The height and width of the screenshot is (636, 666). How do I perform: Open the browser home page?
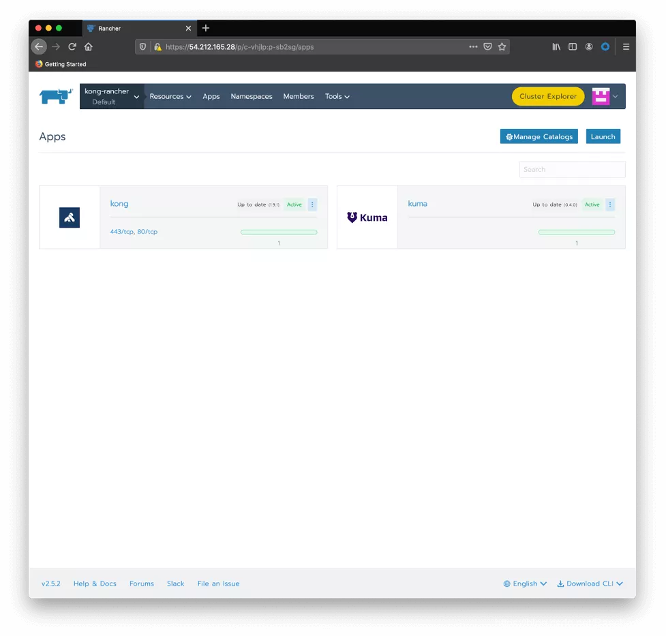[89, 47]
